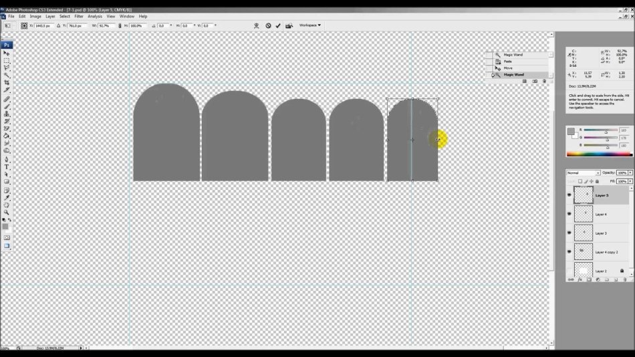Screen dimensions: 635x357
Task: Hide Layer 3 using its eye icon
Action: click(x=569, y=233)
